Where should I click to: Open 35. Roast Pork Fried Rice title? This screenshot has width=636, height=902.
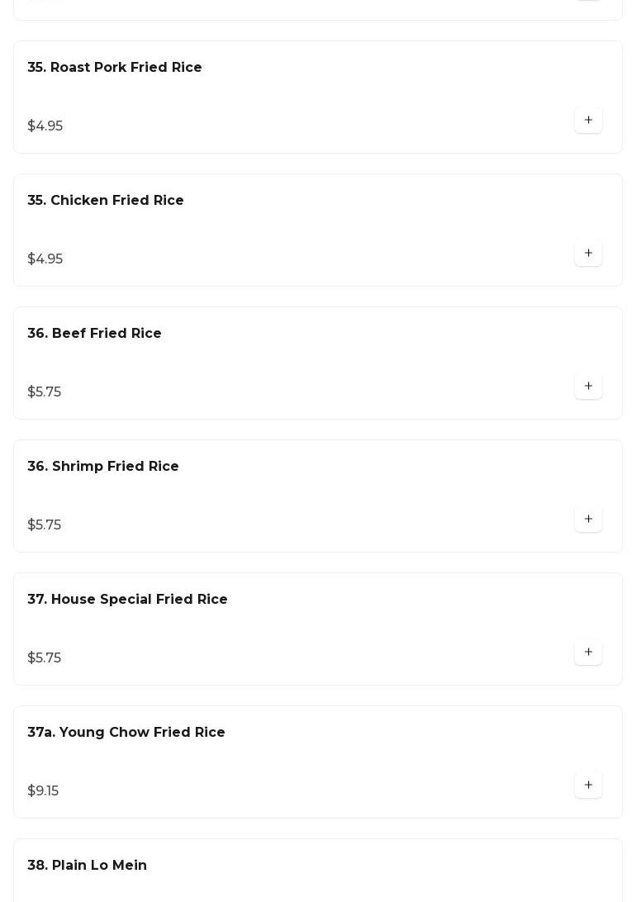pyautogui.click(x=115, y=68)
